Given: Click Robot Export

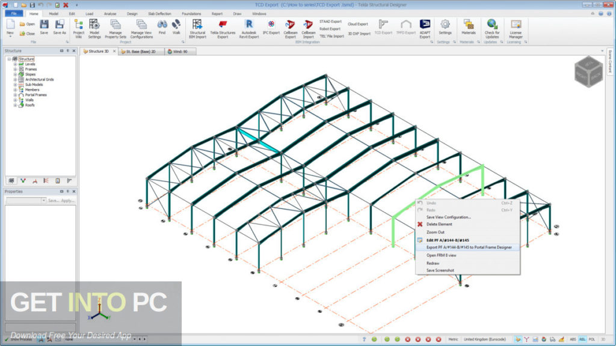Looking at the screenshot, I should 330,29.
